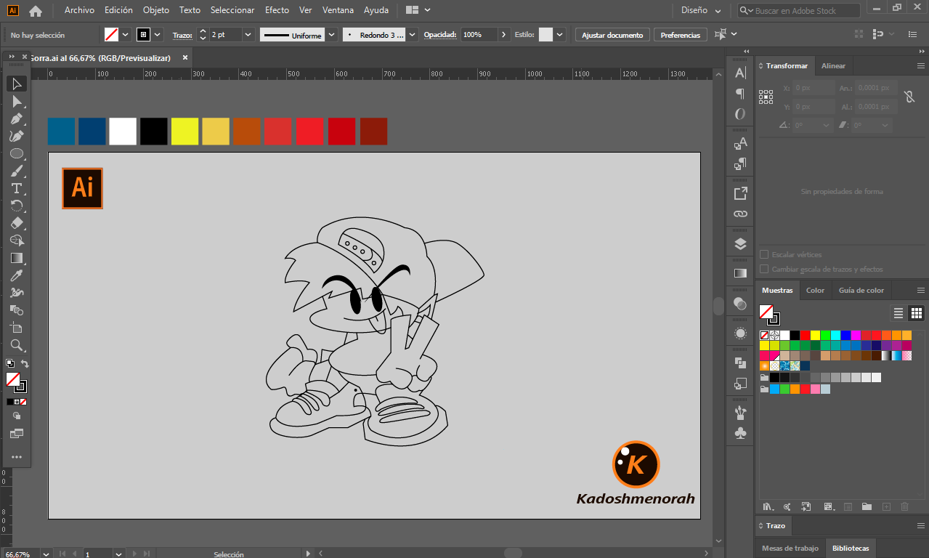Screen dimensions: 929x558
Task: Click the Opacidad label link
Action: point(440,35)
